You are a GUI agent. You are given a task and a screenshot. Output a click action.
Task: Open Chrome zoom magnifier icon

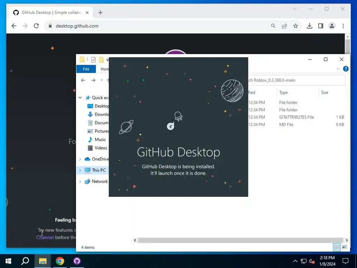[273, 26]
